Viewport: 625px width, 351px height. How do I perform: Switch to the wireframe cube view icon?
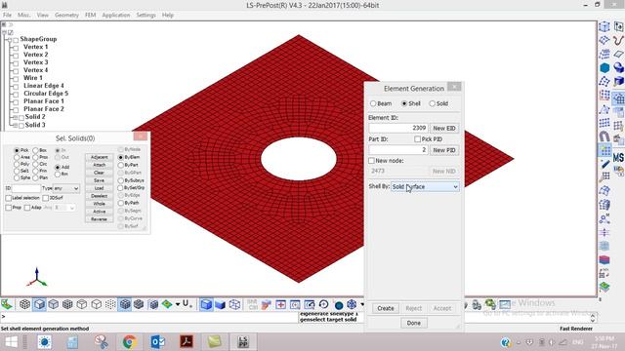click(234, 304)
